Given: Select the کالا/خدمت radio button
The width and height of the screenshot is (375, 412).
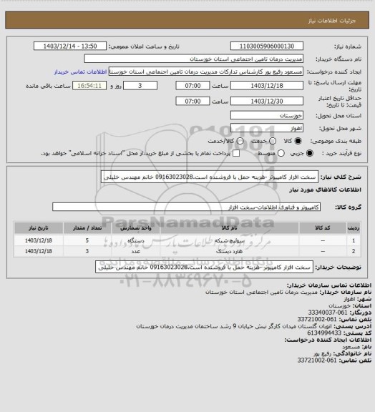Looking at the screenshot, I should 240,141.
